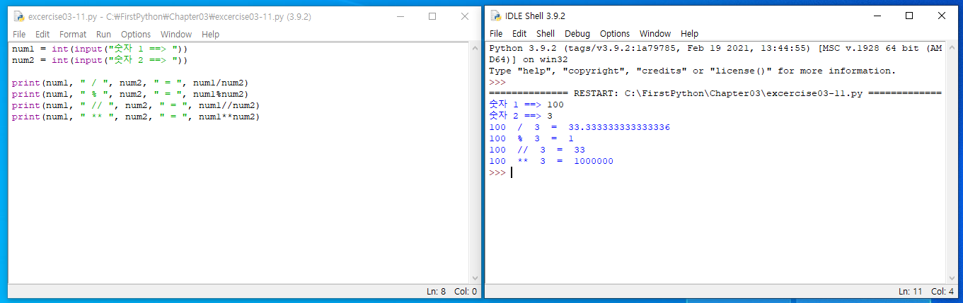
Task: Click the '100 // 3 = 33' output line
Action: pyautogui.click(x=537, y=150)
